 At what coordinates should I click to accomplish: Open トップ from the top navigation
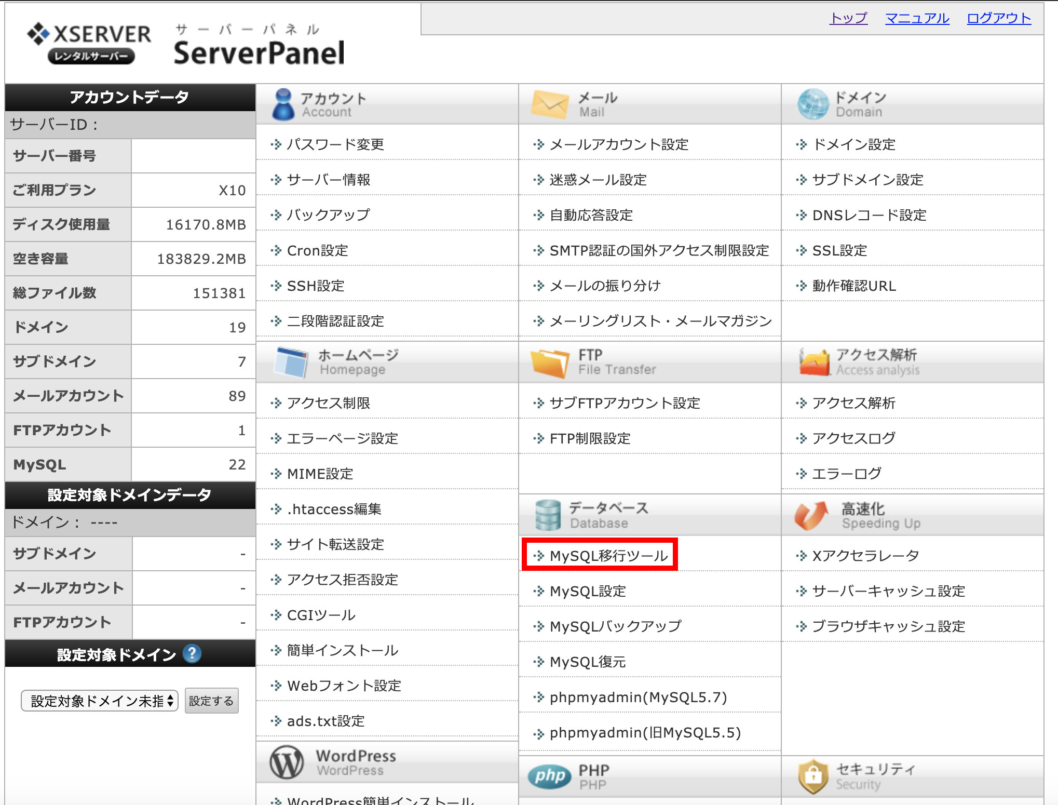point(848,18)
